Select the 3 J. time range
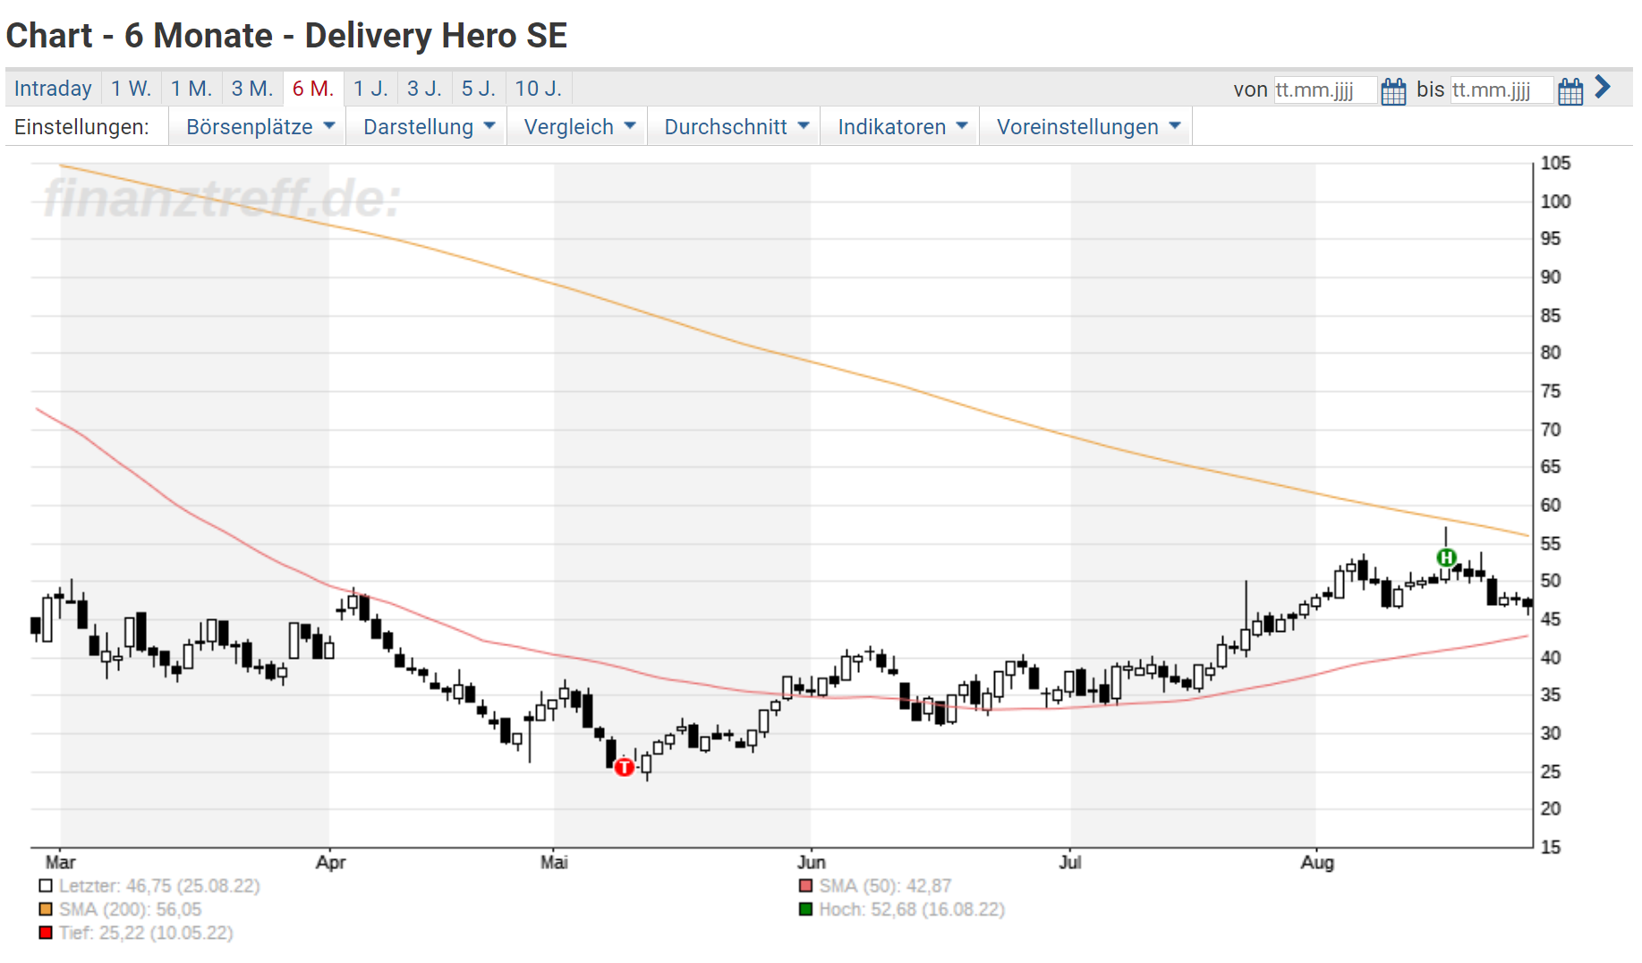The width and height of the screenshot is (1642, 963). point(424,89)
